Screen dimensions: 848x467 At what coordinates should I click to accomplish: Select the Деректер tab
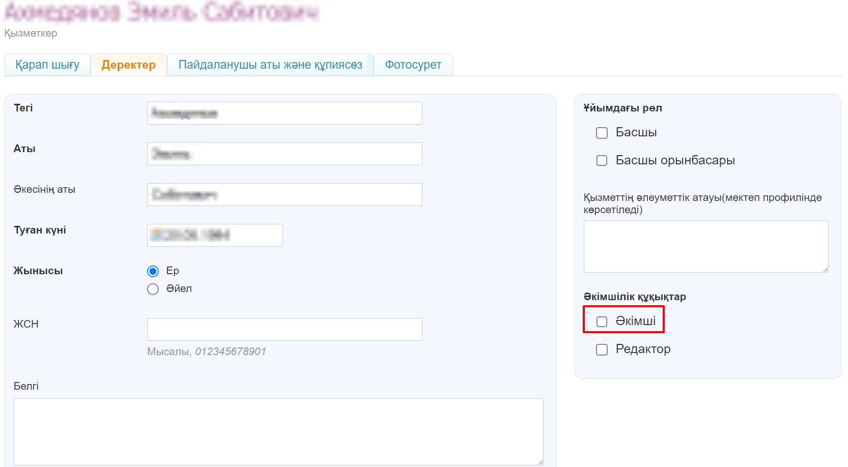tap(128, 65)
